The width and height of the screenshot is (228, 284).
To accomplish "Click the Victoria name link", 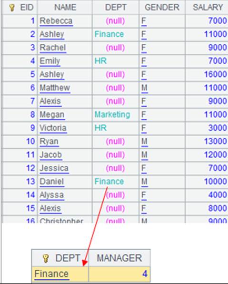I will pyautogui.click(x=53, y=128).
